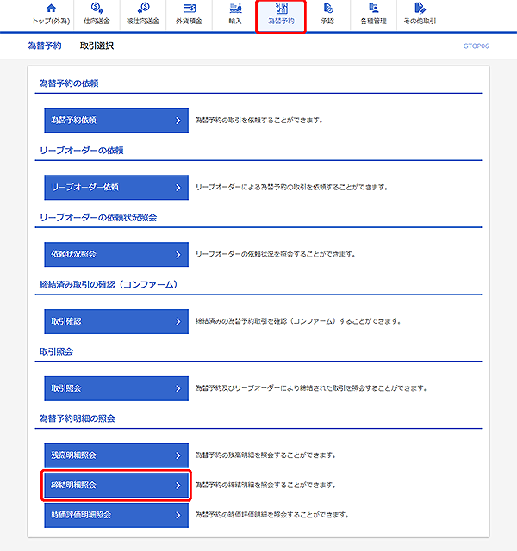Image resolution: width=517 pixels, height=551 pixels.
Task: Click the 輸入 ship icon
Action: pos(235,8)
